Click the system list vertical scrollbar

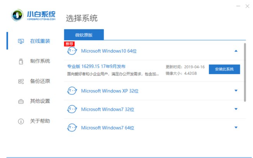click(x=245, y=72)
